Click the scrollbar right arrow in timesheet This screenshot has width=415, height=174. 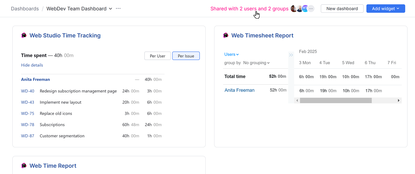[399, 100]
